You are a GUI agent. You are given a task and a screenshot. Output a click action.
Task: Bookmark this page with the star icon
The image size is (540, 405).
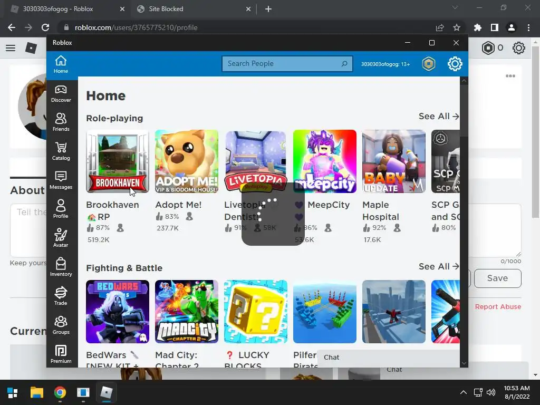[x=457, y=27]
